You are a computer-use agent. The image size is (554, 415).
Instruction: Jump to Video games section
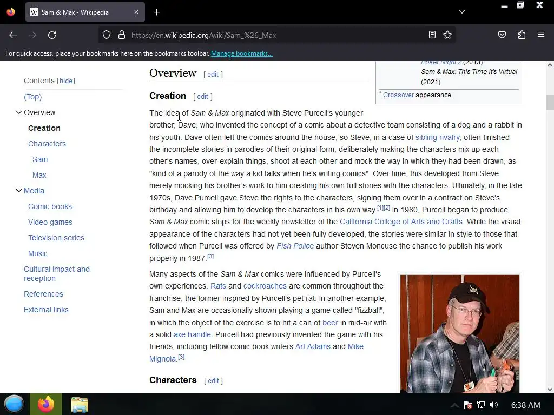tap(50, 222)
